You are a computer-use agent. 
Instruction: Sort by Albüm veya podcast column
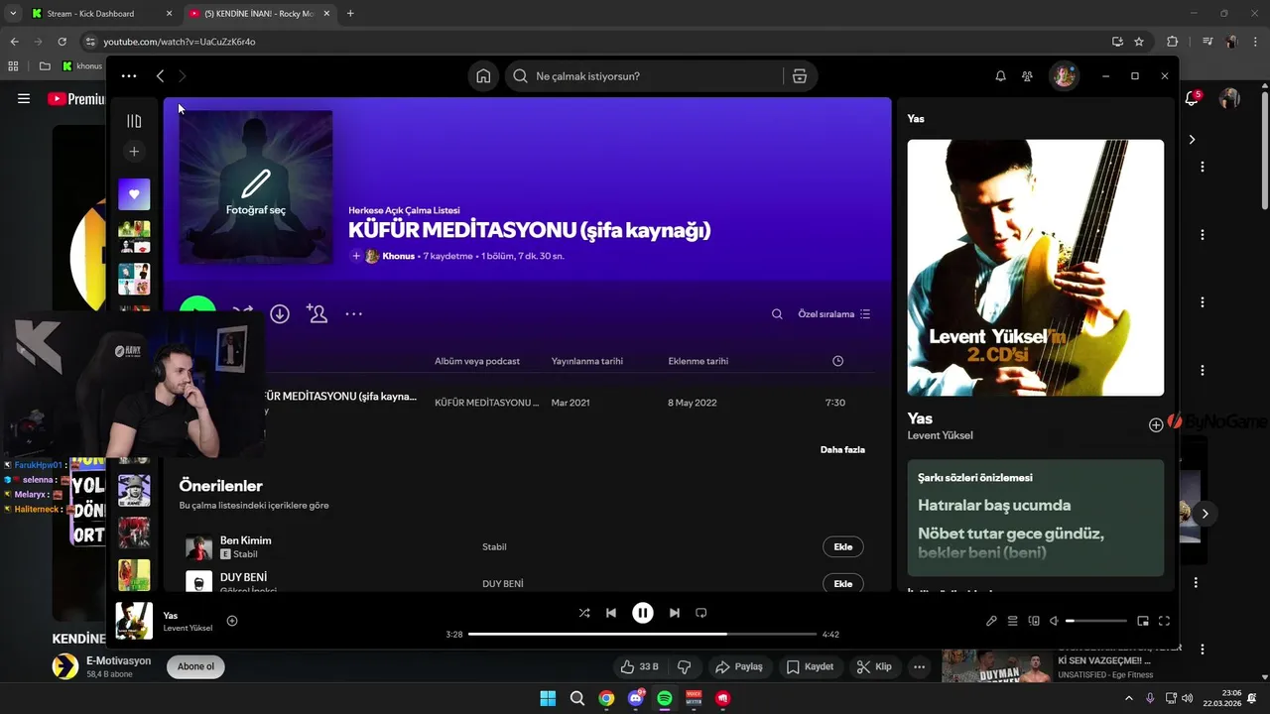point(477,361)
